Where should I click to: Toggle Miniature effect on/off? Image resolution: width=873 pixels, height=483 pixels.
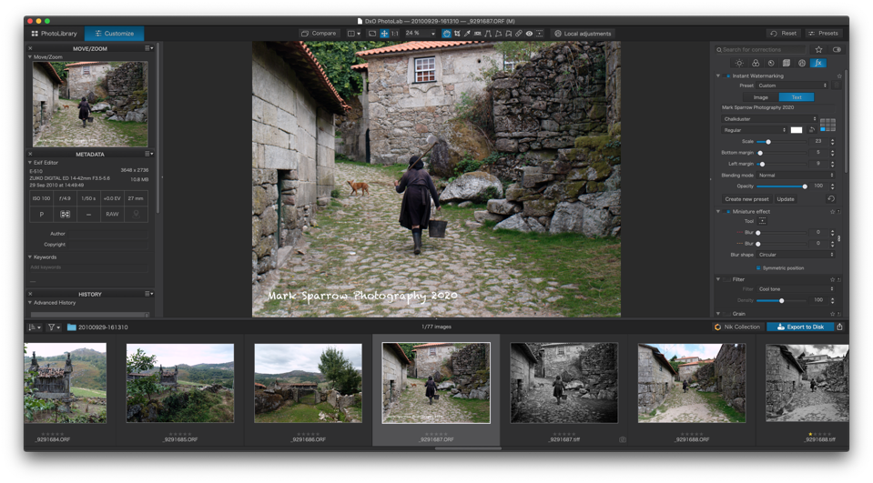tap(727, 211)
